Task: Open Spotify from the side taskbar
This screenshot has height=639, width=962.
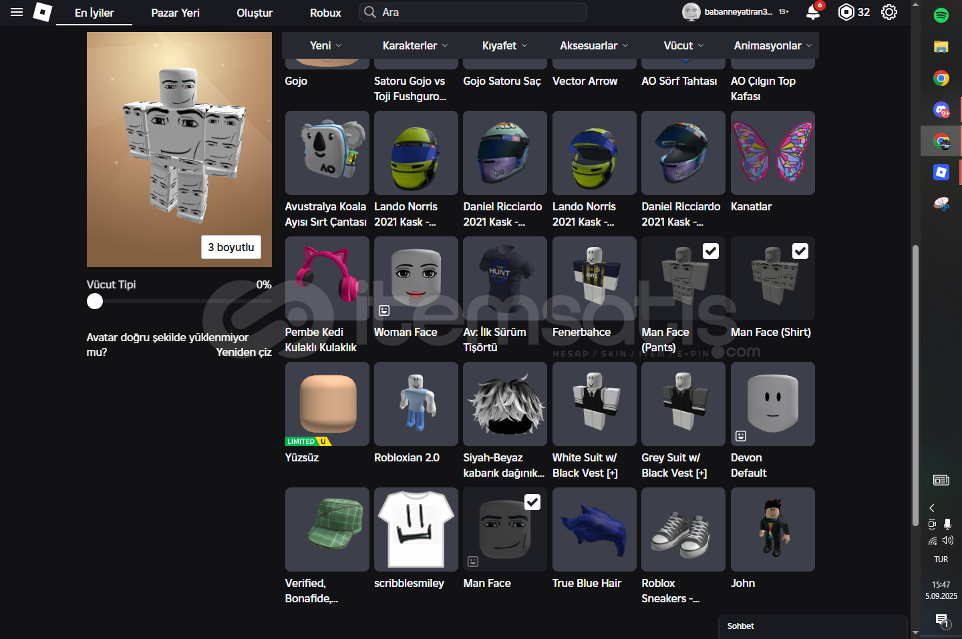Action: pos(941,15)
